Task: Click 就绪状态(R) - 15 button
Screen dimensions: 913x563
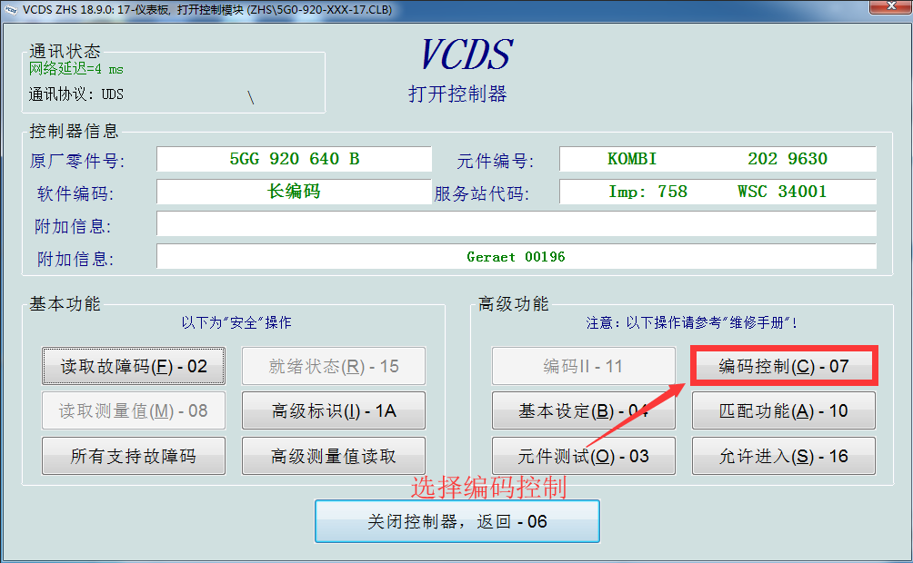Action: (x=334, y=366)
